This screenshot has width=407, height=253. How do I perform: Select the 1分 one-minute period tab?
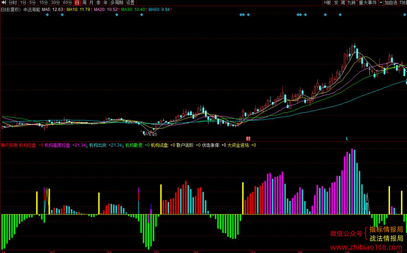[x=23, y=3]
